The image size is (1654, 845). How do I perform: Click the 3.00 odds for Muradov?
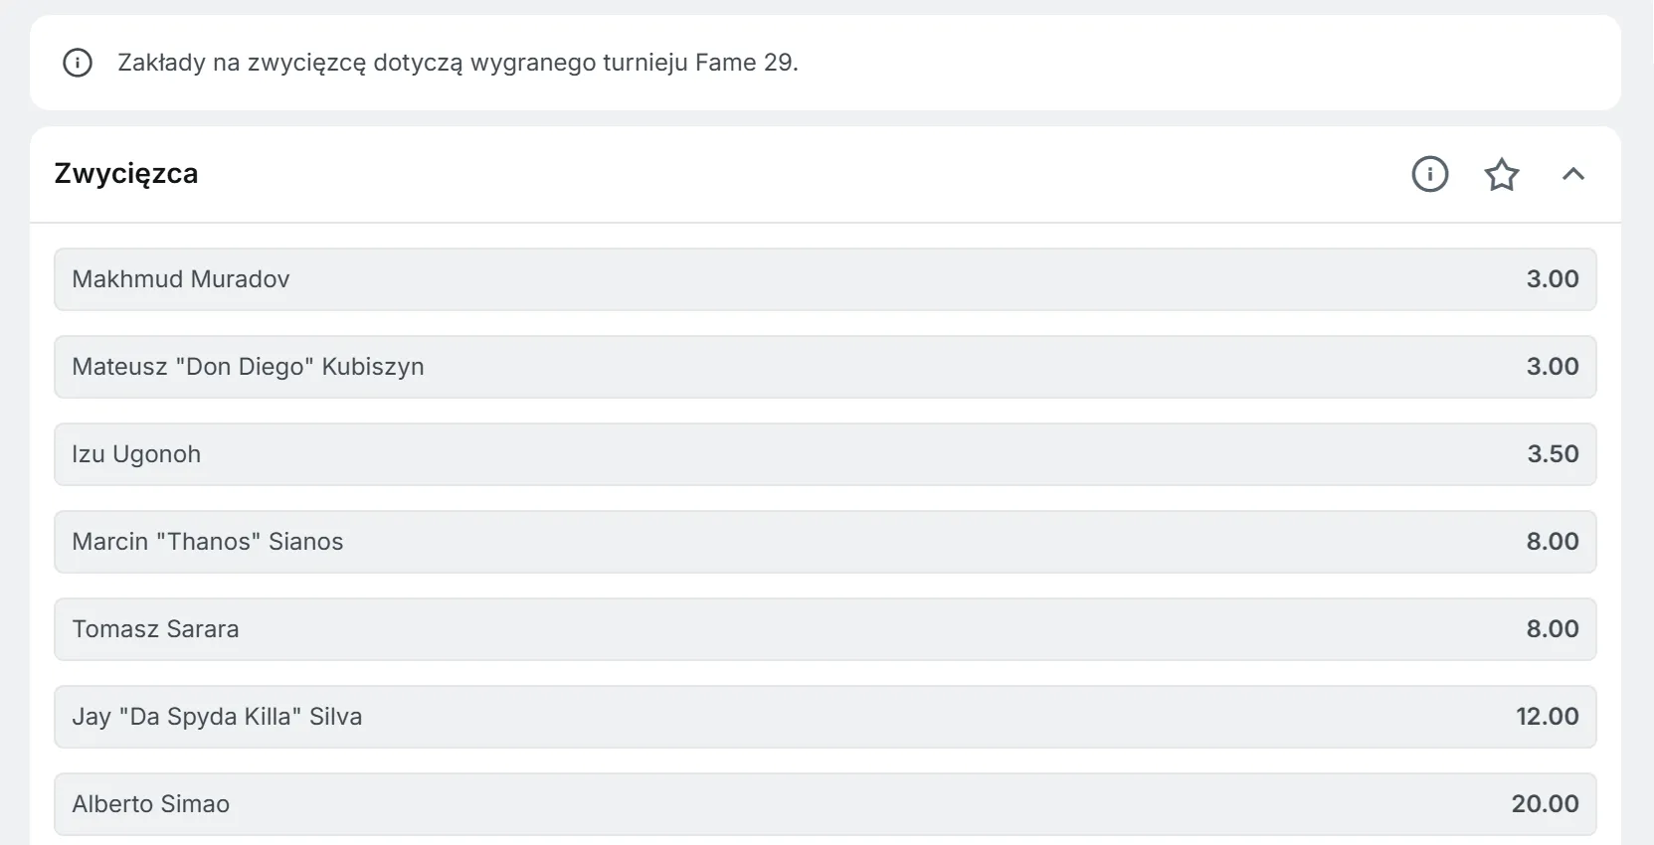tap(1553, 279)
